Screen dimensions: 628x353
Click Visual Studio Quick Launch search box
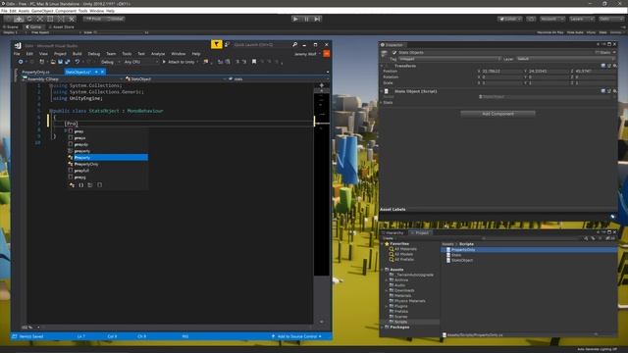261,45
